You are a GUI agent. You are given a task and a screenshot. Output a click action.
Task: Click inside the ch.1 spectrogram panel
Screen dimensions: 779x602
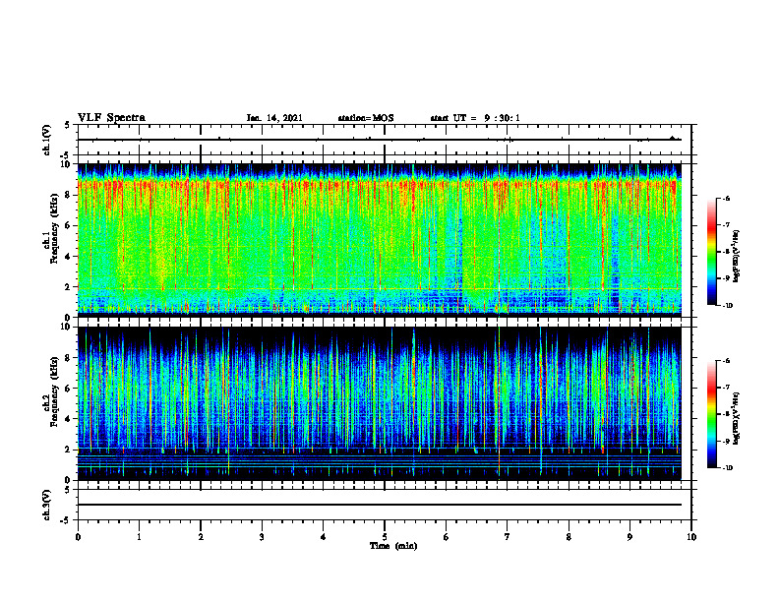click(380, 240)
